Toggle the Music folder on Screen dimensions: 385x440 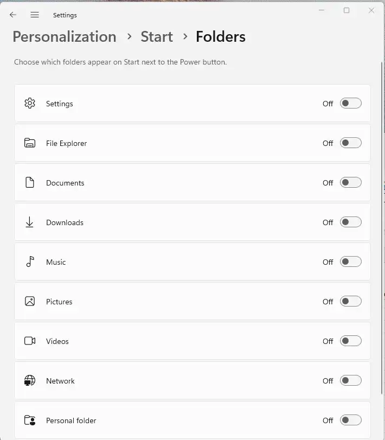coord(350,262)
